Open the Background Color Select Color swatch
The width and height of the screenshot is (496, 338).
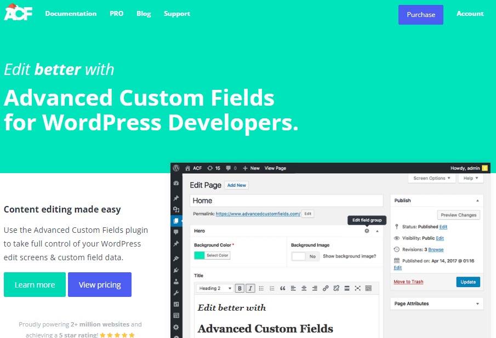(212, 255)
